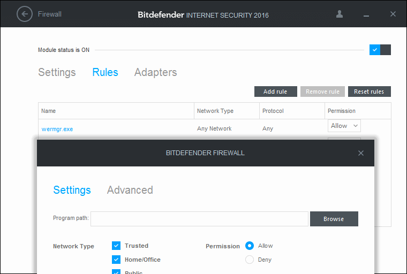Uncheck the Home/Office network checkbox
Screen dimensions: 407x274
pyautogui.click(x=116, y=260)
